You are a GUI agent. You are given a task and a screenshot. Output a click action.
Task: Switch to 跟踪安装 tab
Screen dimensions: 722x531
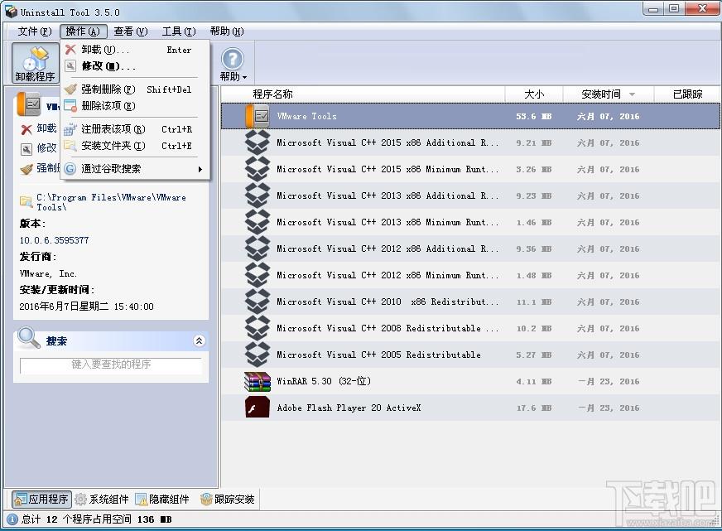tap(228, 500)
